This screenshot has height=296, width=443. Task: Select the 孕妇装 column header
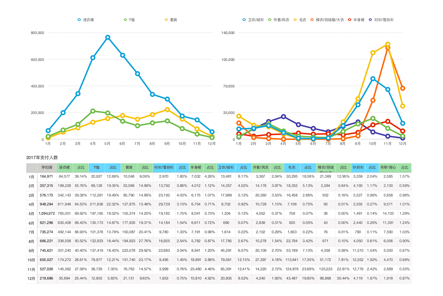coord(47,167)
